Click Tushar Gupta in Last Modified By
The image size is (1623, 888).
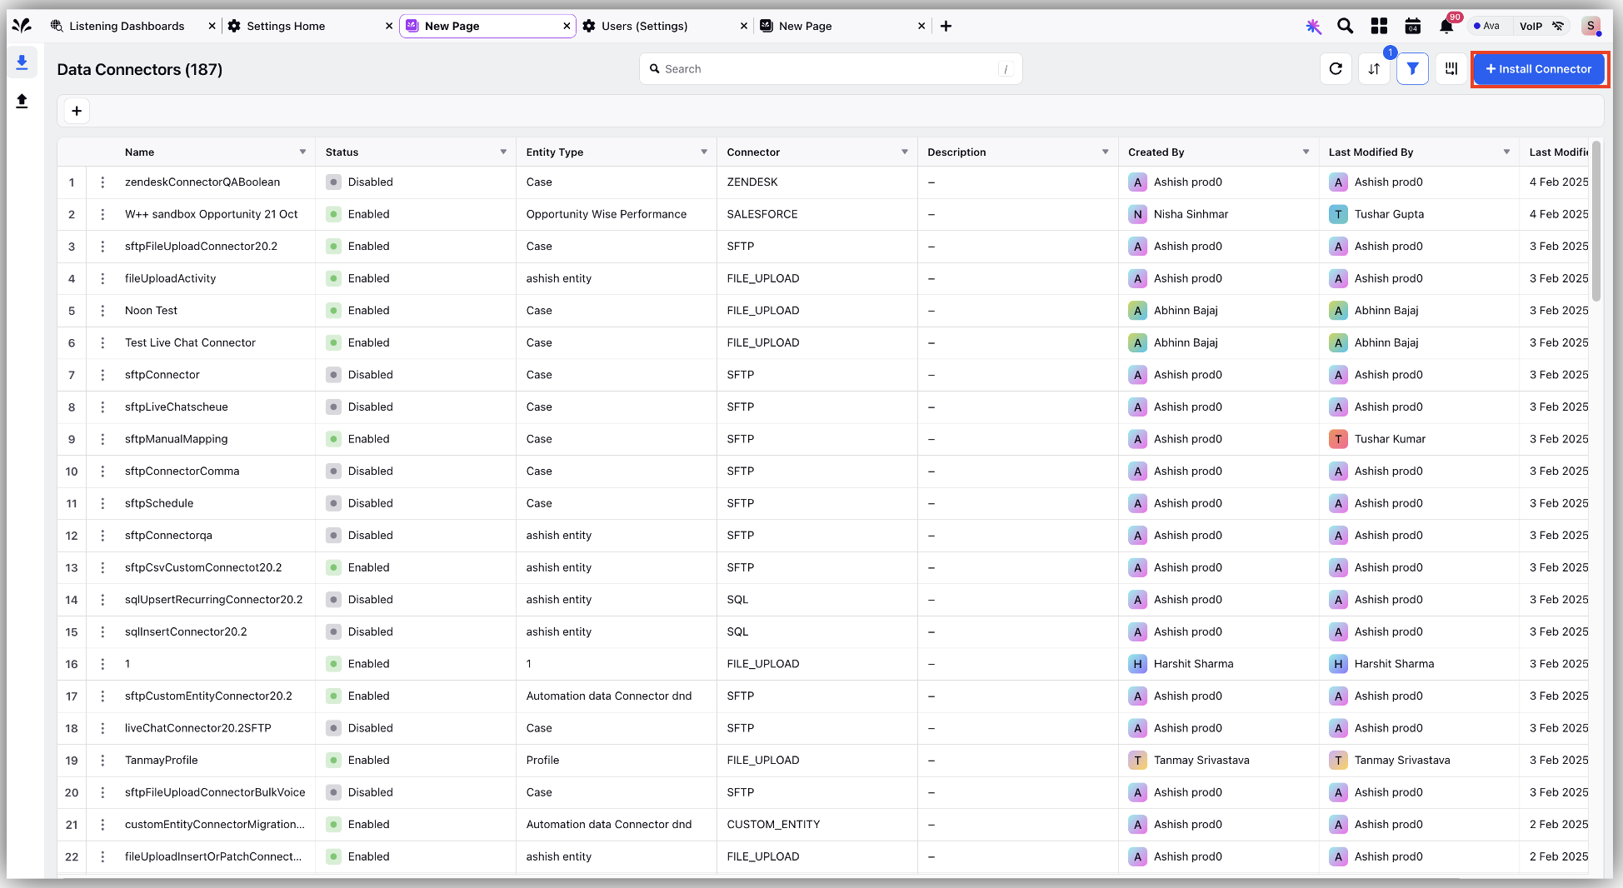coord(1389,214)
